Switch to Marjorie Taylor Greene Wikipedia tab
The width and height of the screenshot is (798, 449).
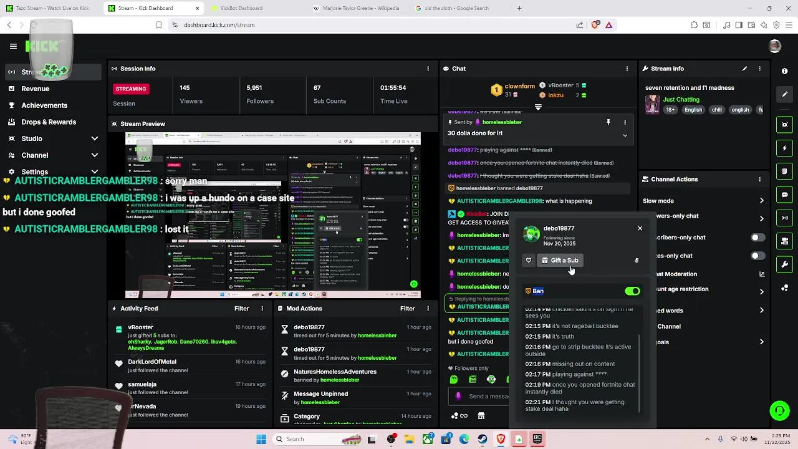(358, 8)
